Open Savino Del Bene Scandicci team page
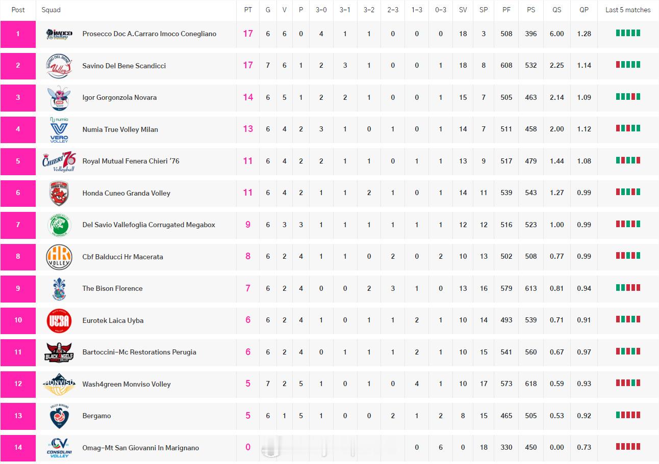 (x=124, y=66)
